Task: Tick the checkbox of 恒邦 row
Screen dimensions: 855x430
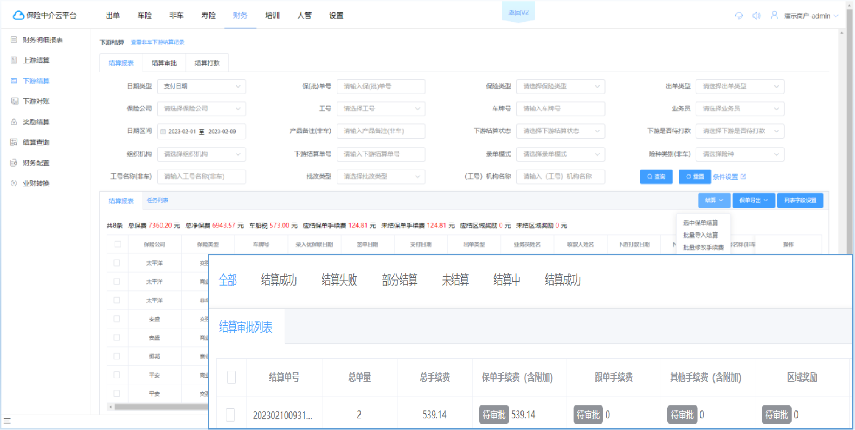Action: click(x=117, y=356)
